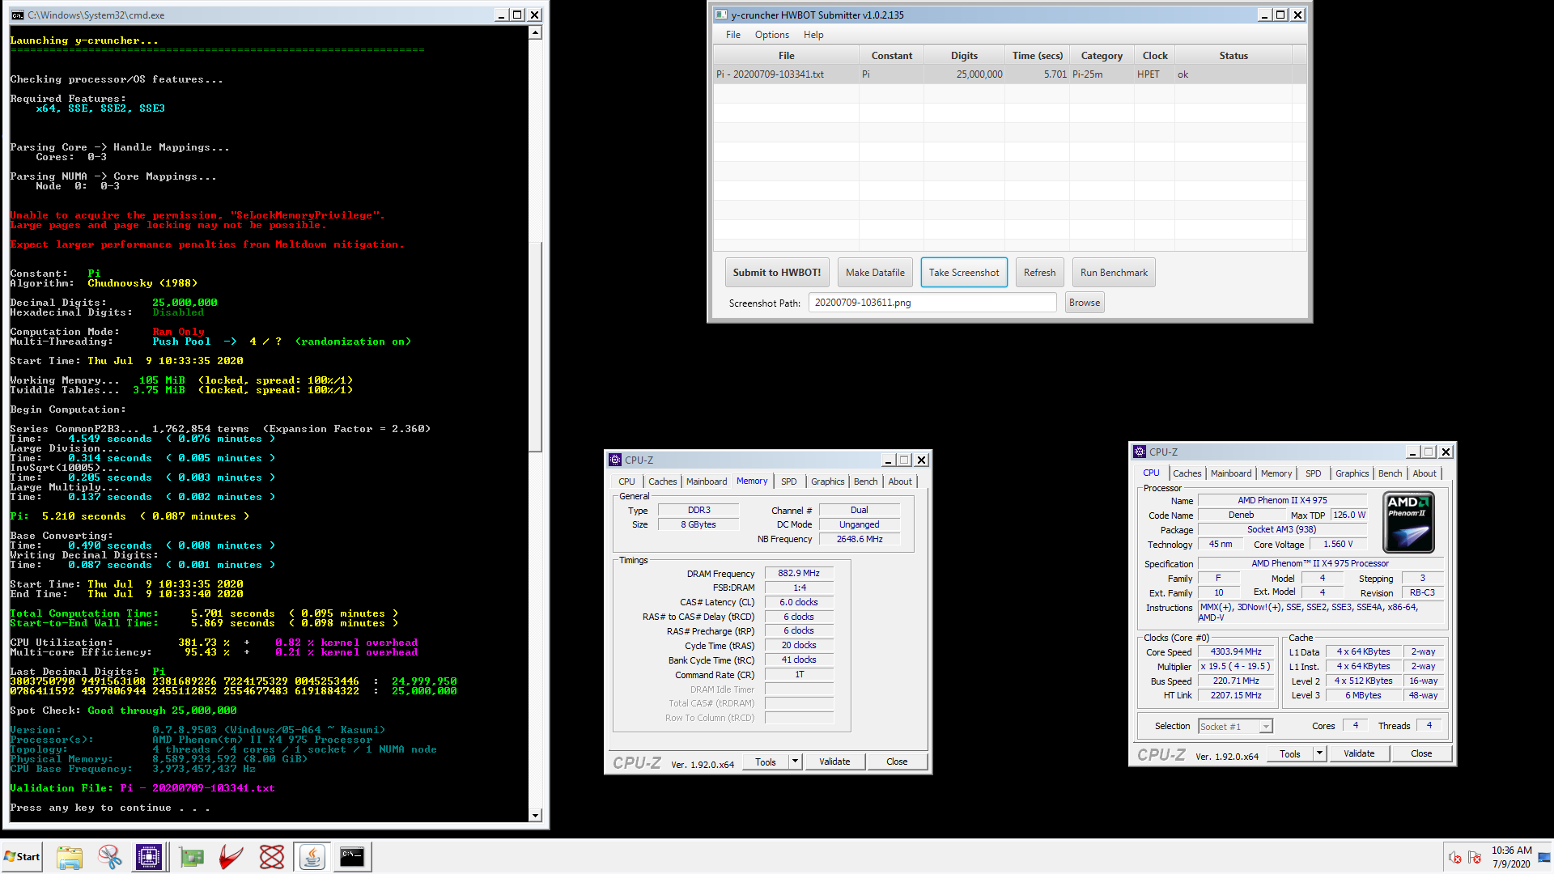Click the cmd.exe window title icon

(x=17, y=15)
